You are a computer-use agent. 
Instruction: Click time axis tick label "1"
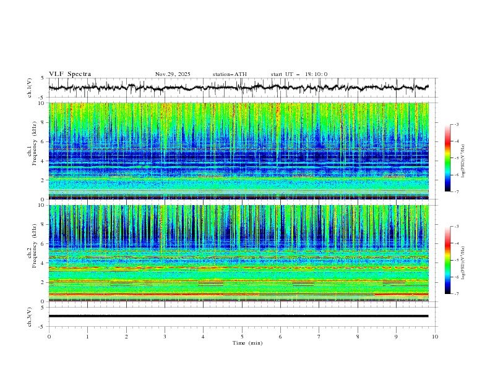tap(87, 337)
